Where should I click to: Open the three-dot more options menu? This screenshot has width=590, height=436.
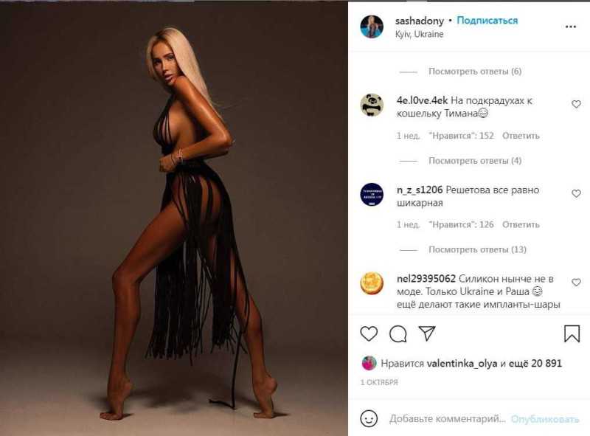571,27
